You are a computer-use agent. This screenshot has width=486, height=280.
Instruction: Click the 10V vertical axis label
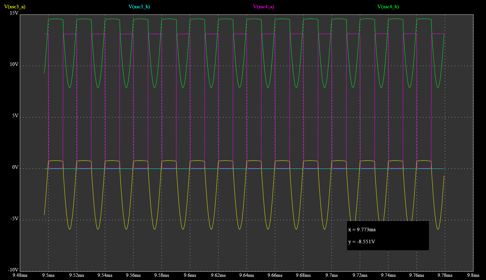[x=14, y=64]
